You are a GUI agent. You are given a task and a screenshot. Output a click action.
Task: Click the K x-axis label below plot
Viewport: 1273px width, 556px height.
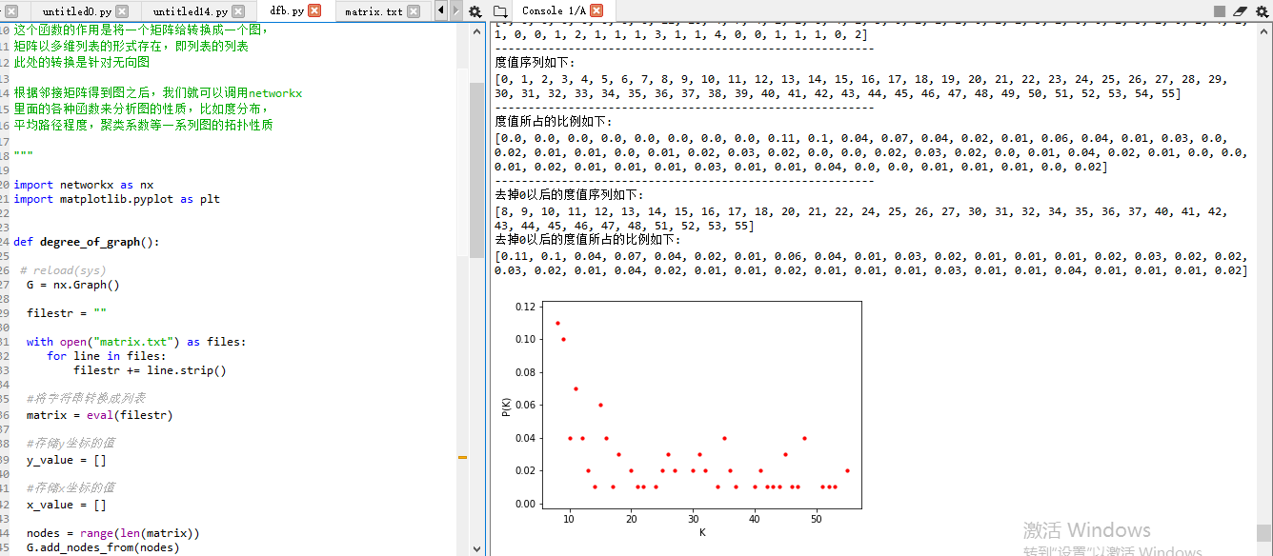click(x=702, y=532)
